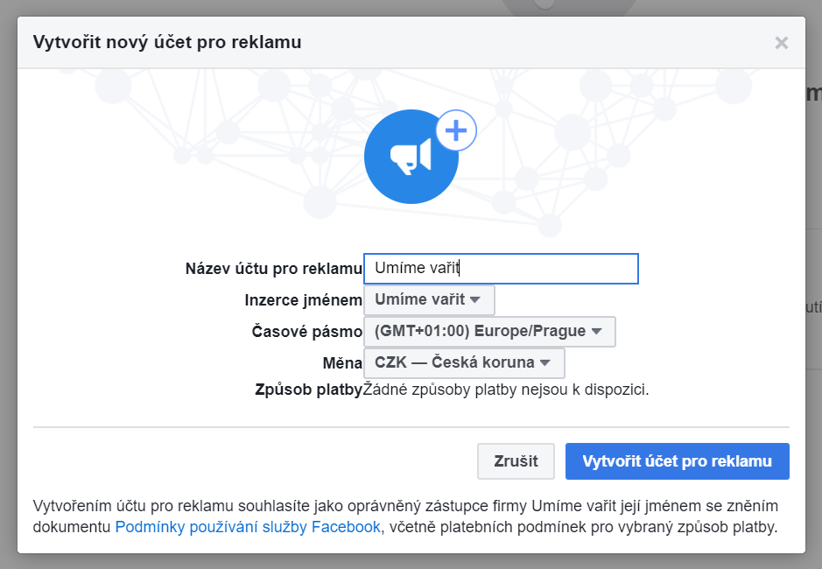Click 'Žádné způsoby platby nejsou k dispozici' text
This screenshot has height=569, width=822.
click(506, 390)
